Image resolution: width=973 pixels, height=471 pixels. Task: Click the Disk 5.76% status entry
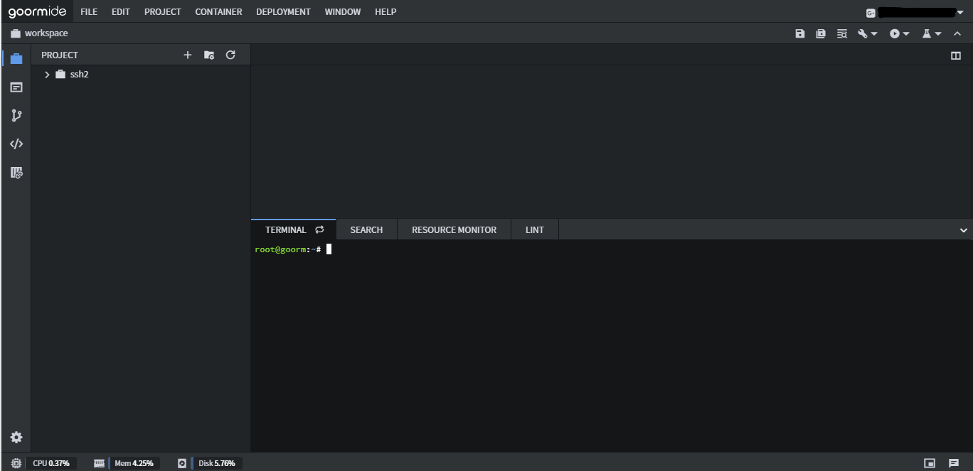click(217, 463)
